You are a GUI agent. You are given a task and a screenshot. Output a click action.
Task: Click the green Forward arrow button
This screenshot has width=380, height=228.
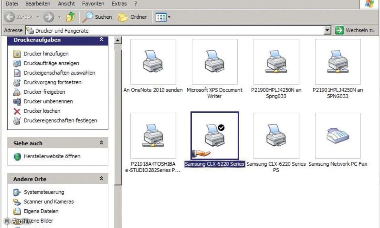48,17
